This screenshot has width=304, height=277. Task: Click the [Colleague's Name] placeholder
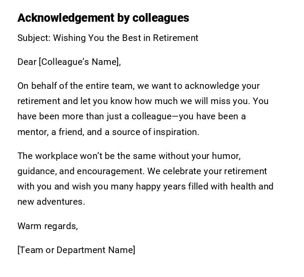pyautogui.click(x=79, y=62)
